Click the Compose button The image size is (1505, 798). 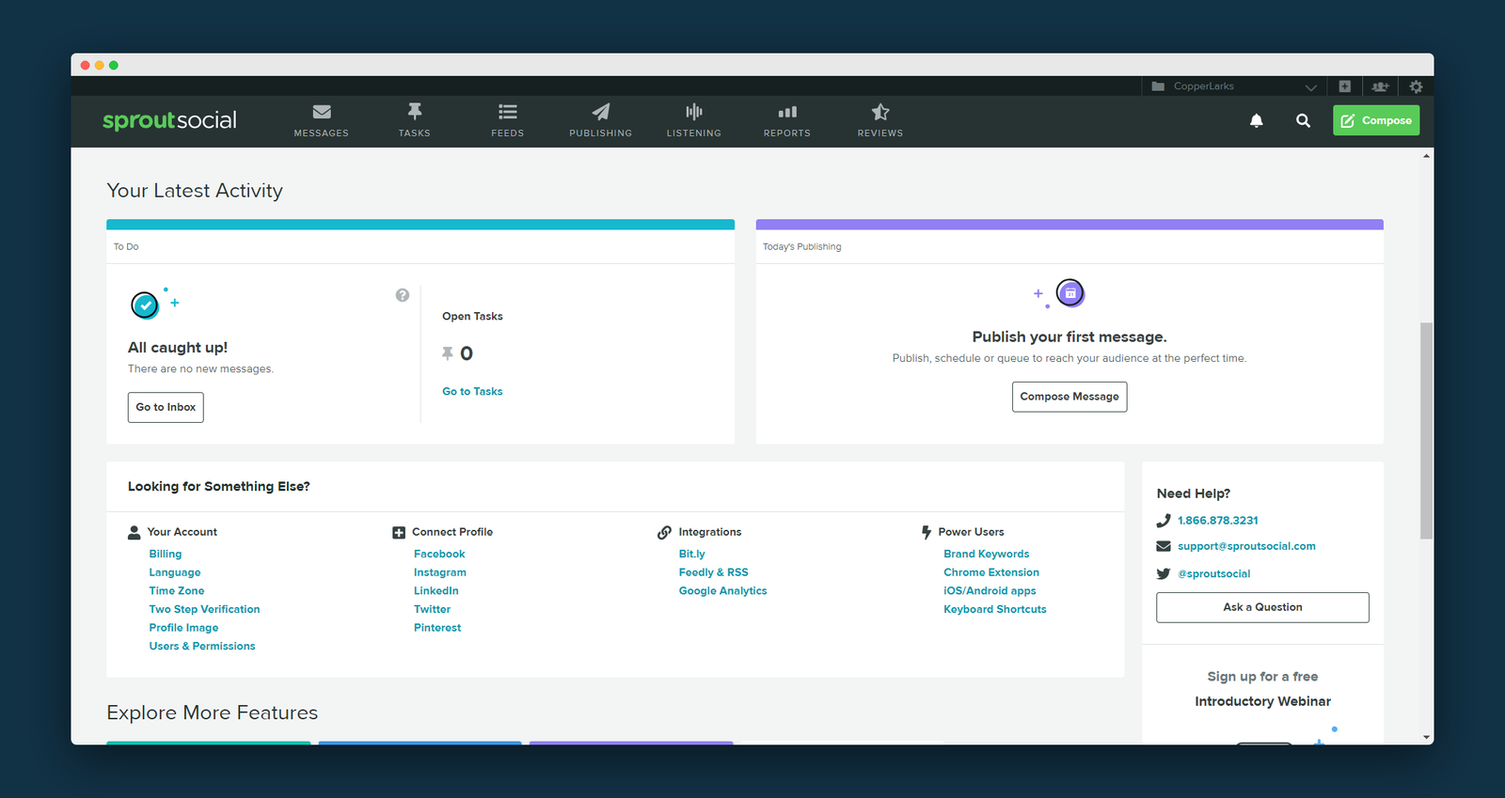coord(1376,120)
